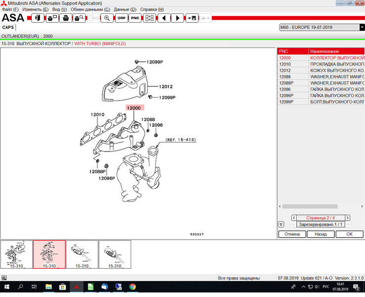Click the Наименование column header
This screenshot has width=365, height=297.
tap(337, 51)
